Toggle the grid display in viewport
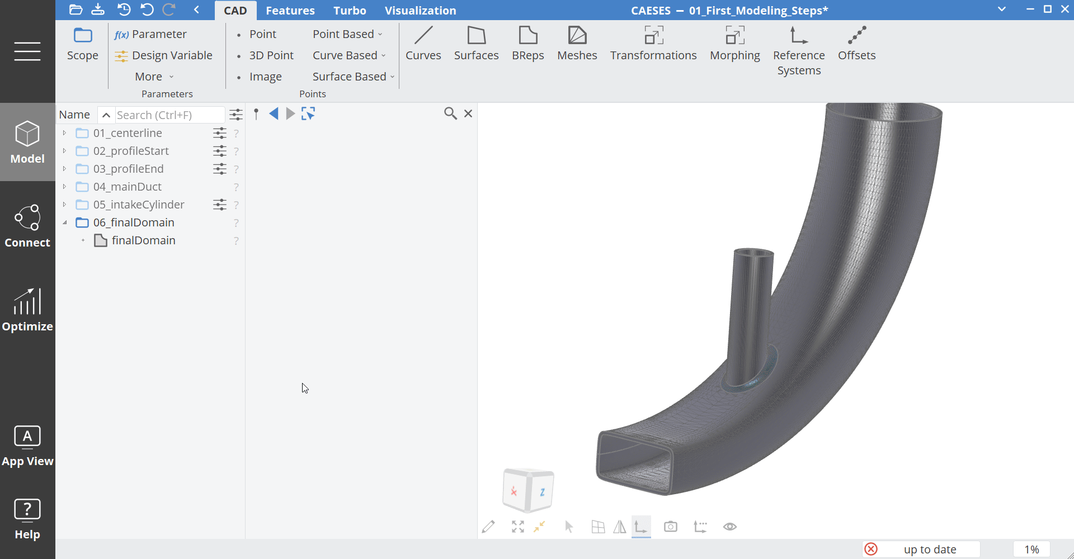 [598, 527]
